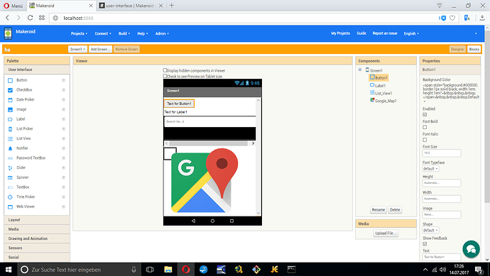Open the Projects menu
490x276 pixels.
tap(79, 33)
